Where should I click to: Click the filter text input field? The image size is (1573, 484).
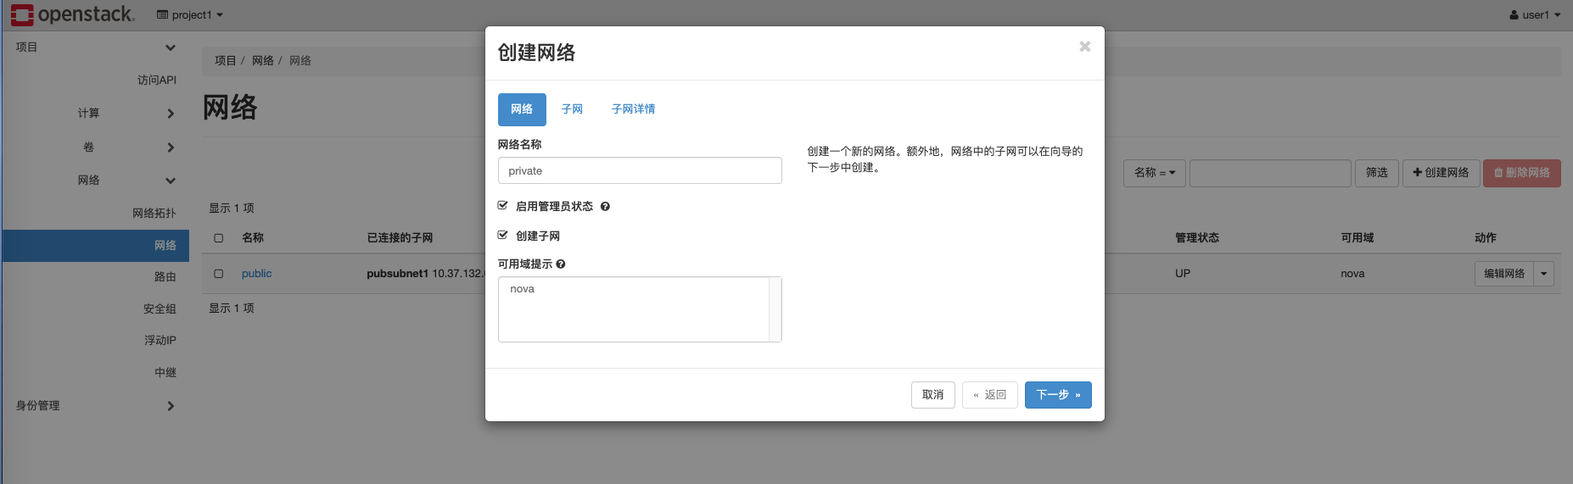pos(1270,173)
